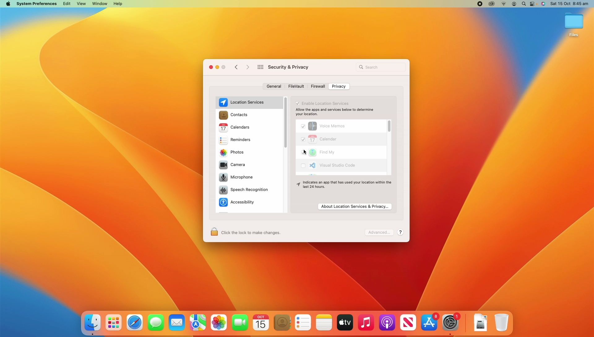This screenshot has width=594, height=337.
Task: Toggle Enable Location Services checkbox
Action: [298, 104]
